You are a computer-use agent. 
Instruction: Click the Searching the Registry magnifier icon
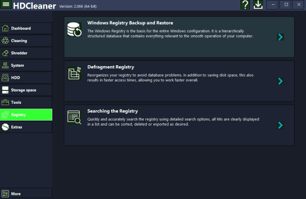(x=75, y=117)
